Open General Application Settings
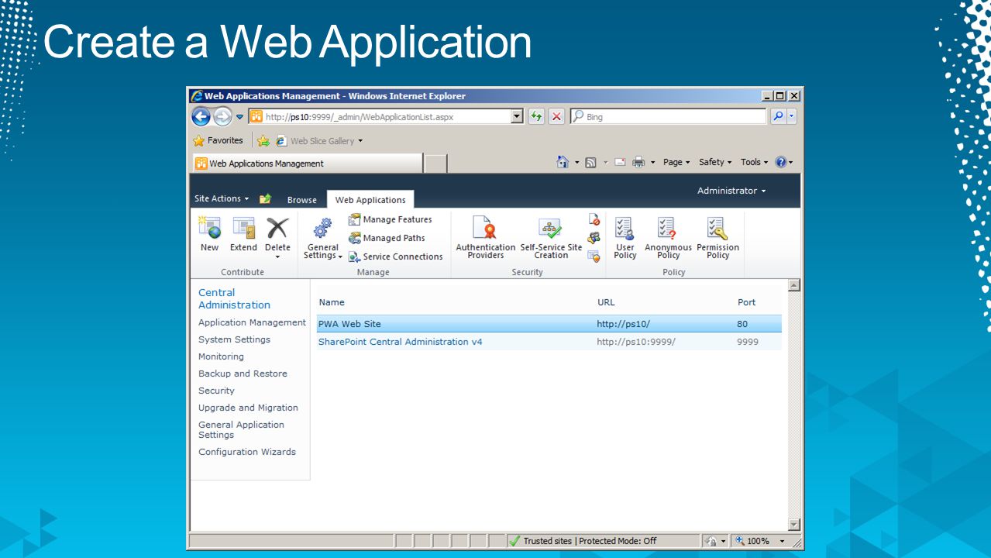 click(241, 429)
